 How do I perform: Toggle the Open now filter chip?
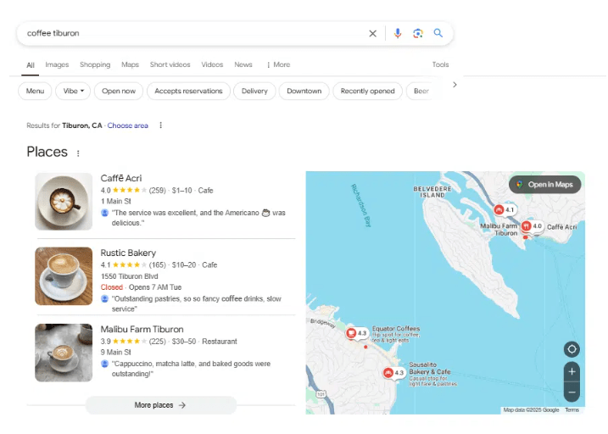click(119, 91)
